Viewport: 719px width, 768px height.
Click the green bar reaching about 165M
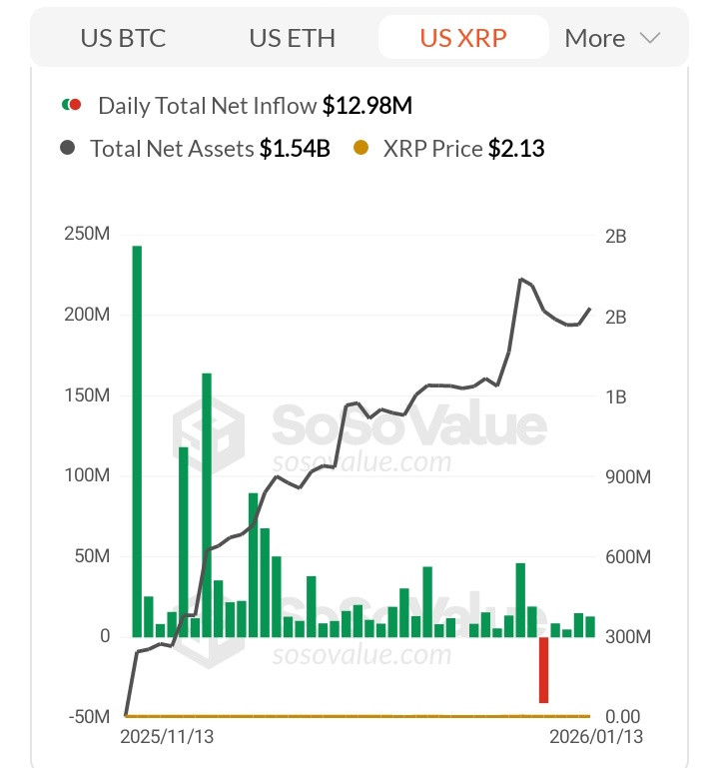pos(207,505)
